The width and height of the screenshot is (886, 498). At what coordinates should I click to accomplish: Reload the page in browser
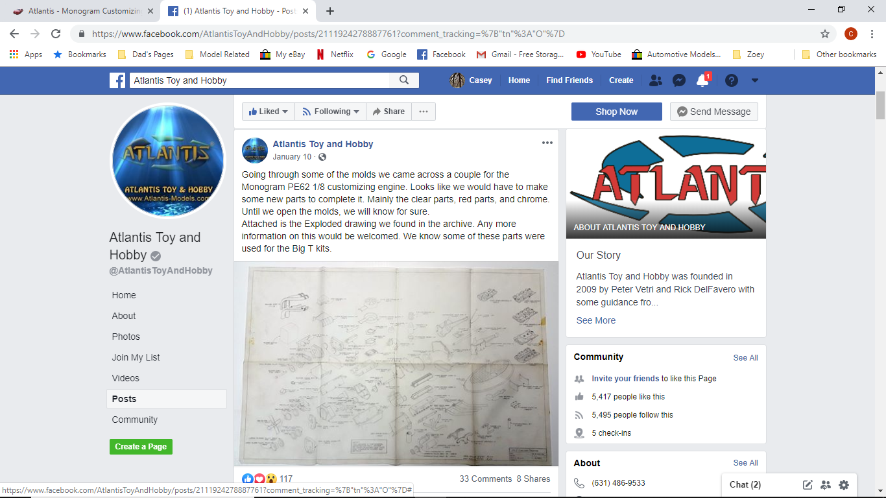[56, 34]
